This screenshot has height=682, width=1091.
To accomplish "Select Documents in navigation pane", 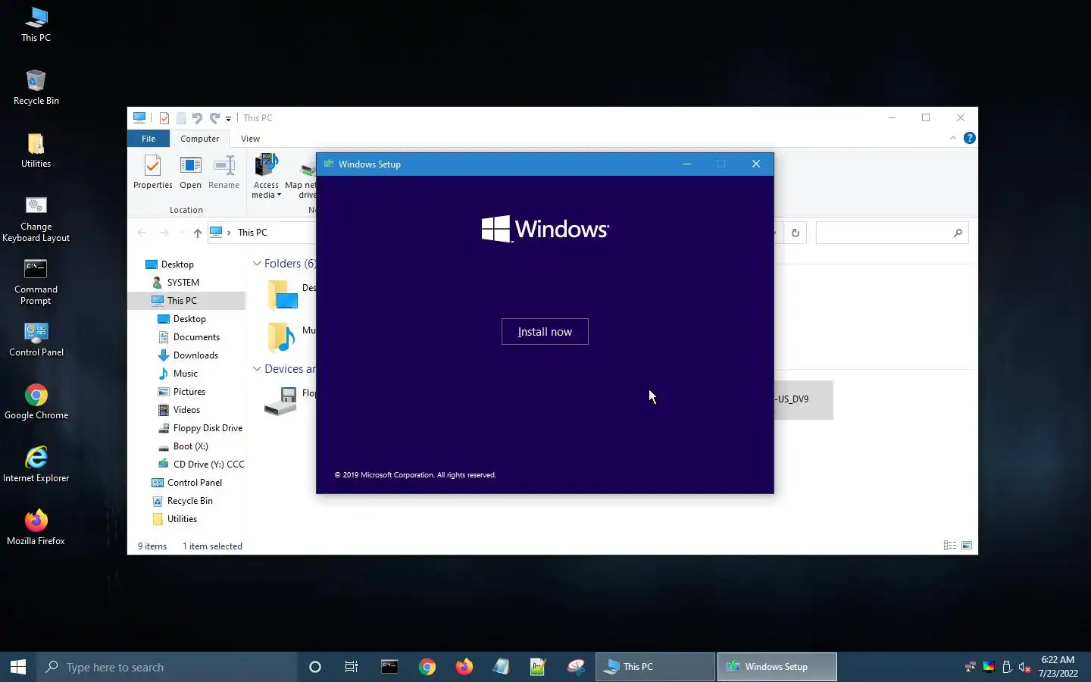I will [x=196, y=337].
